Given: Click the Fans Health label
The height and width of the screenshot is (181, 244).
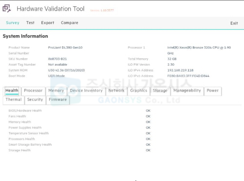Looking at the screenshot, I should pos(17,116).
